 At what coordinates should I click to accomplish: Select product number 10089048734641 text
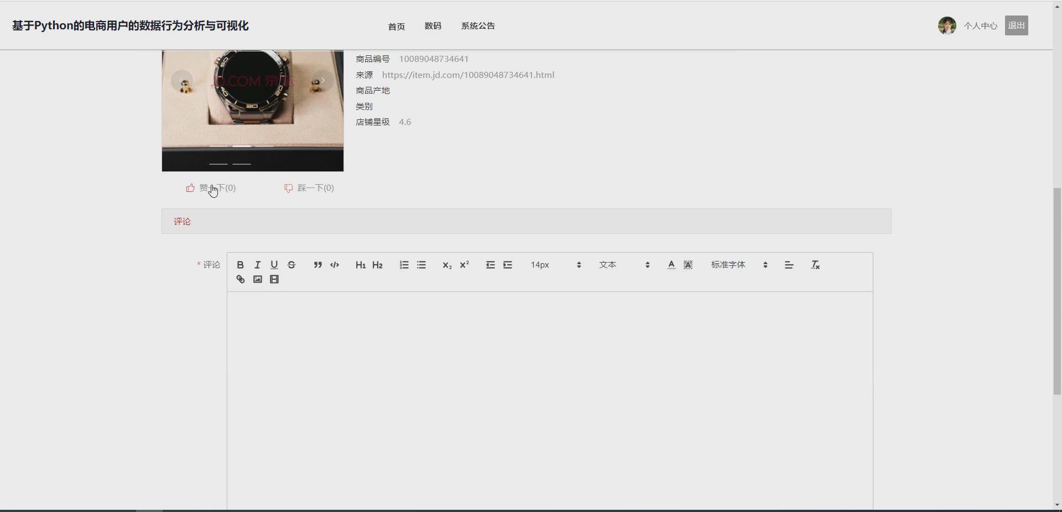pyautogui.click(x=434, y=59)
